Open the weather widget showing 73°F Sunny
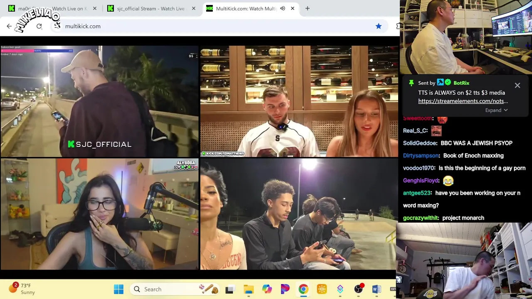The image size is (532, 299). 23,289
